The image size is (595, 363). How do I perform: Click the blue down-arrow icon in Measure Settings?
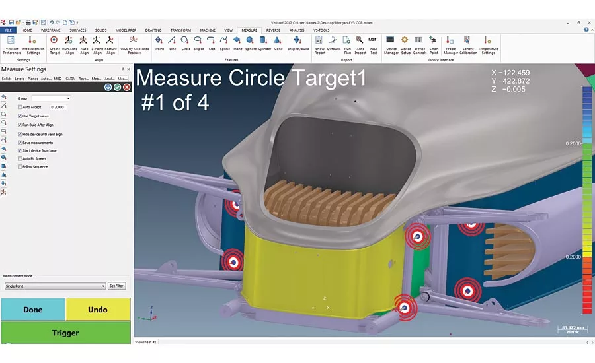point(108,88)
